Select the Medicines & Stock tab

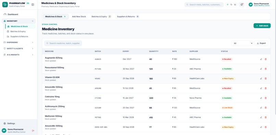point(55,17)
